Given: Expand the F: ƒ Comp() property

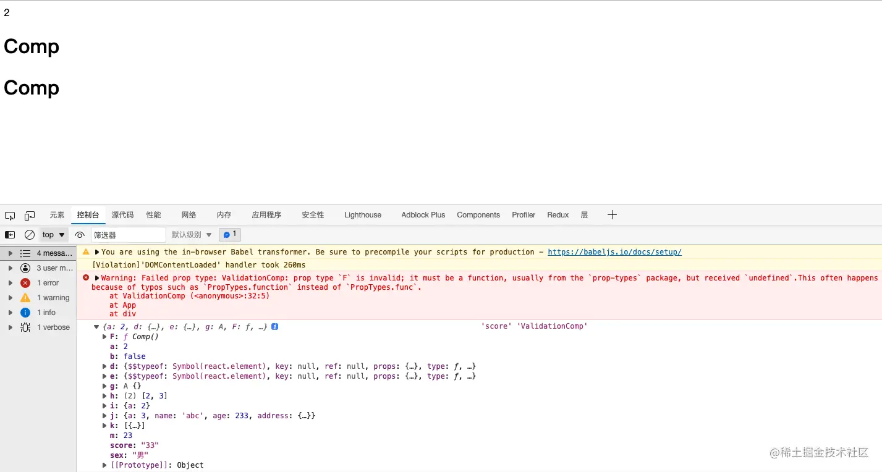Looking at the screenshot, I should (x=104, y=337).
